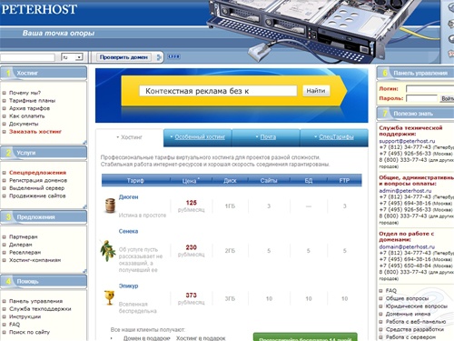
Task: Open Работа с веб-панелью link
Action: click(x=416, y=322)
